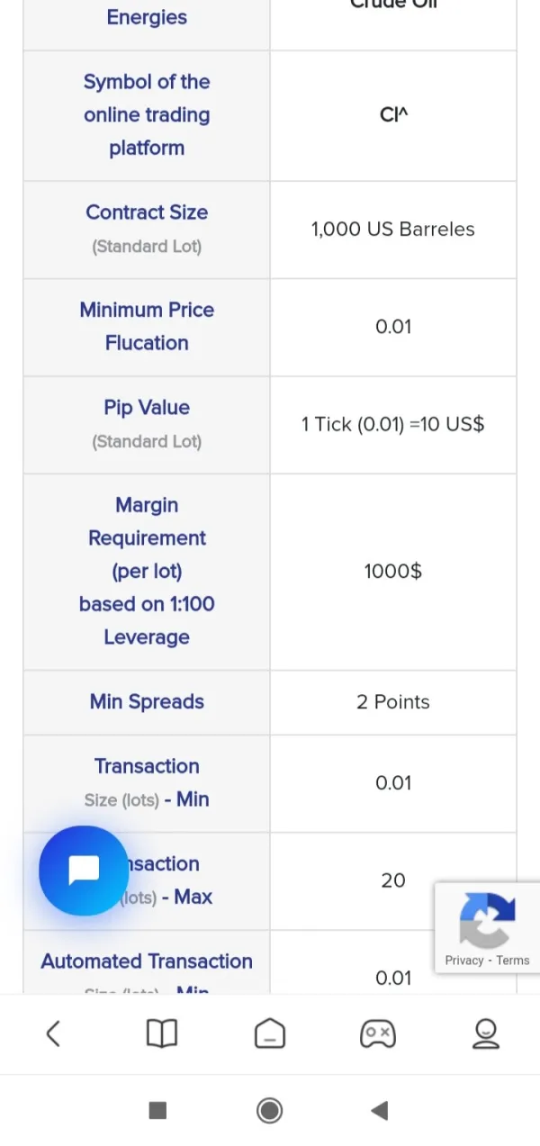Viewport: 540px width, 1146px height.
Task: Tap the reCAPTCHA logo badge
Action: pos(487,919)
